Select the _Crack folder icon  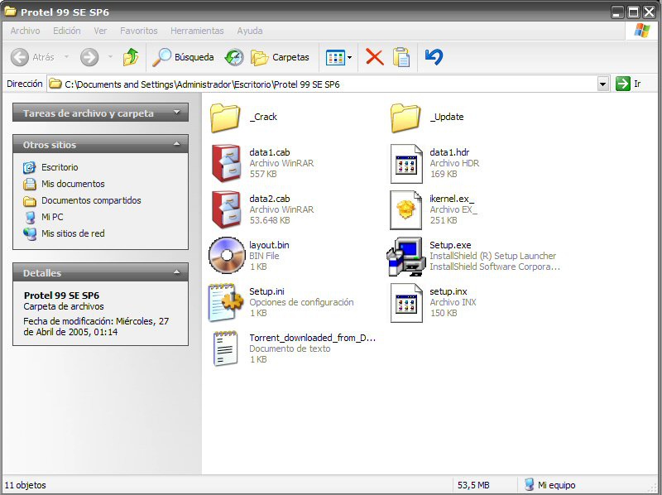pyautogui.click(x=225, y=118)
